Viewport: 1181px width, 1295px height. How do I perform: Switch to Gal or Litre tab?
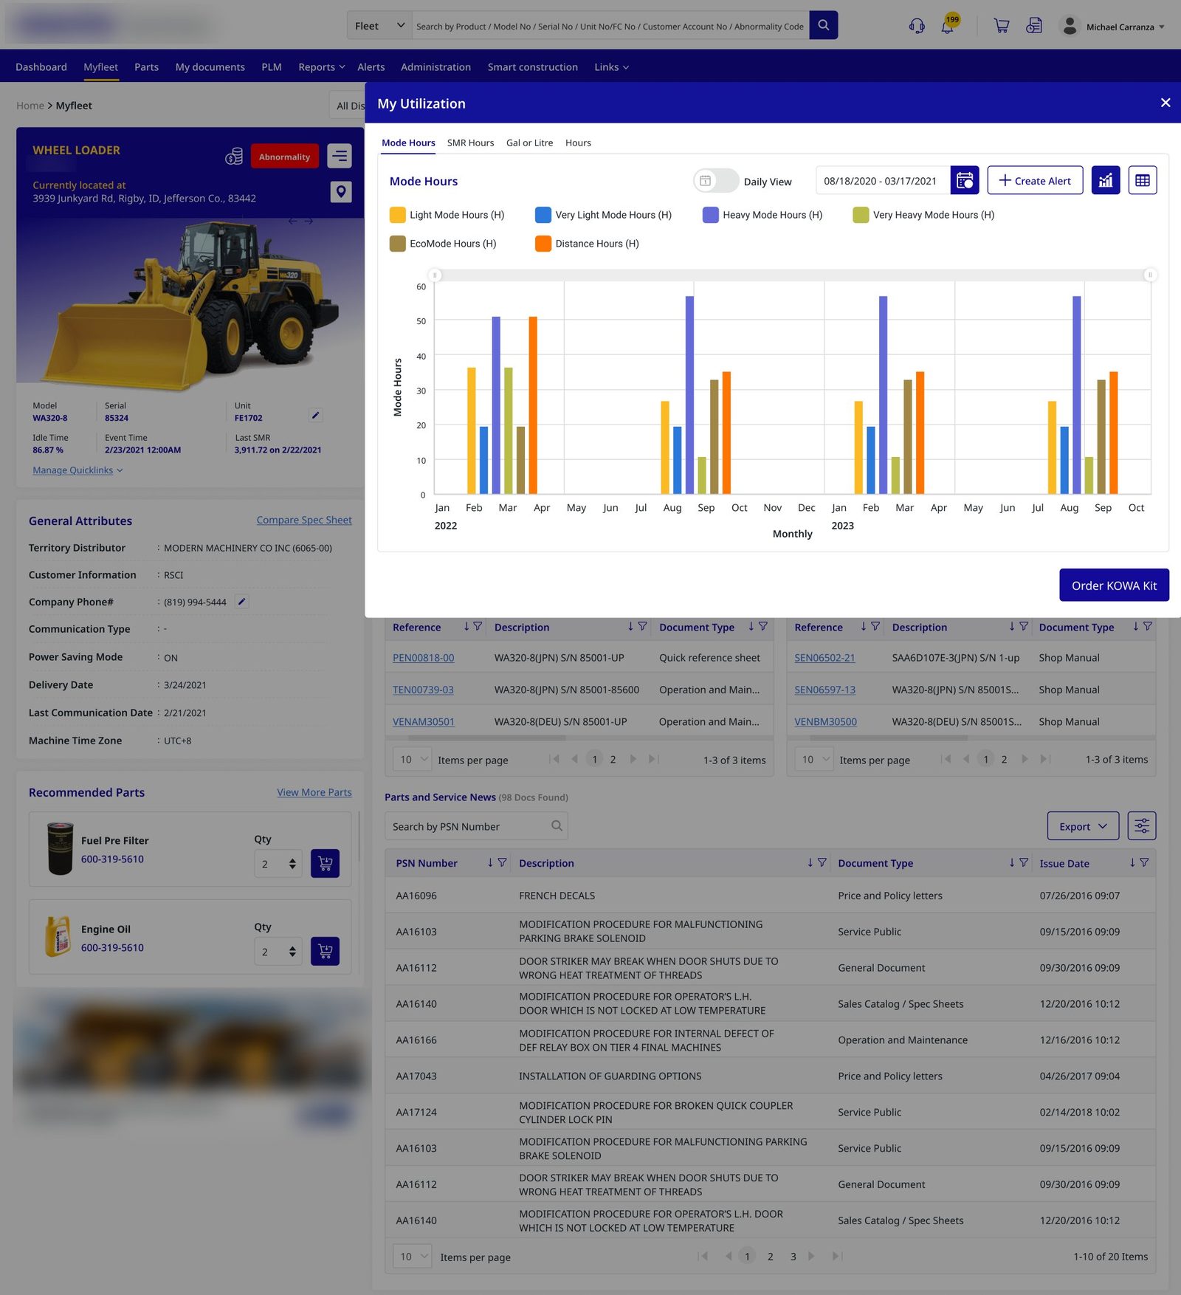(529, 142)
